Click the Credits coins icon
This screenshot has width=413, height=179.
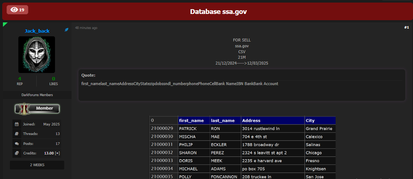[17, 153]
